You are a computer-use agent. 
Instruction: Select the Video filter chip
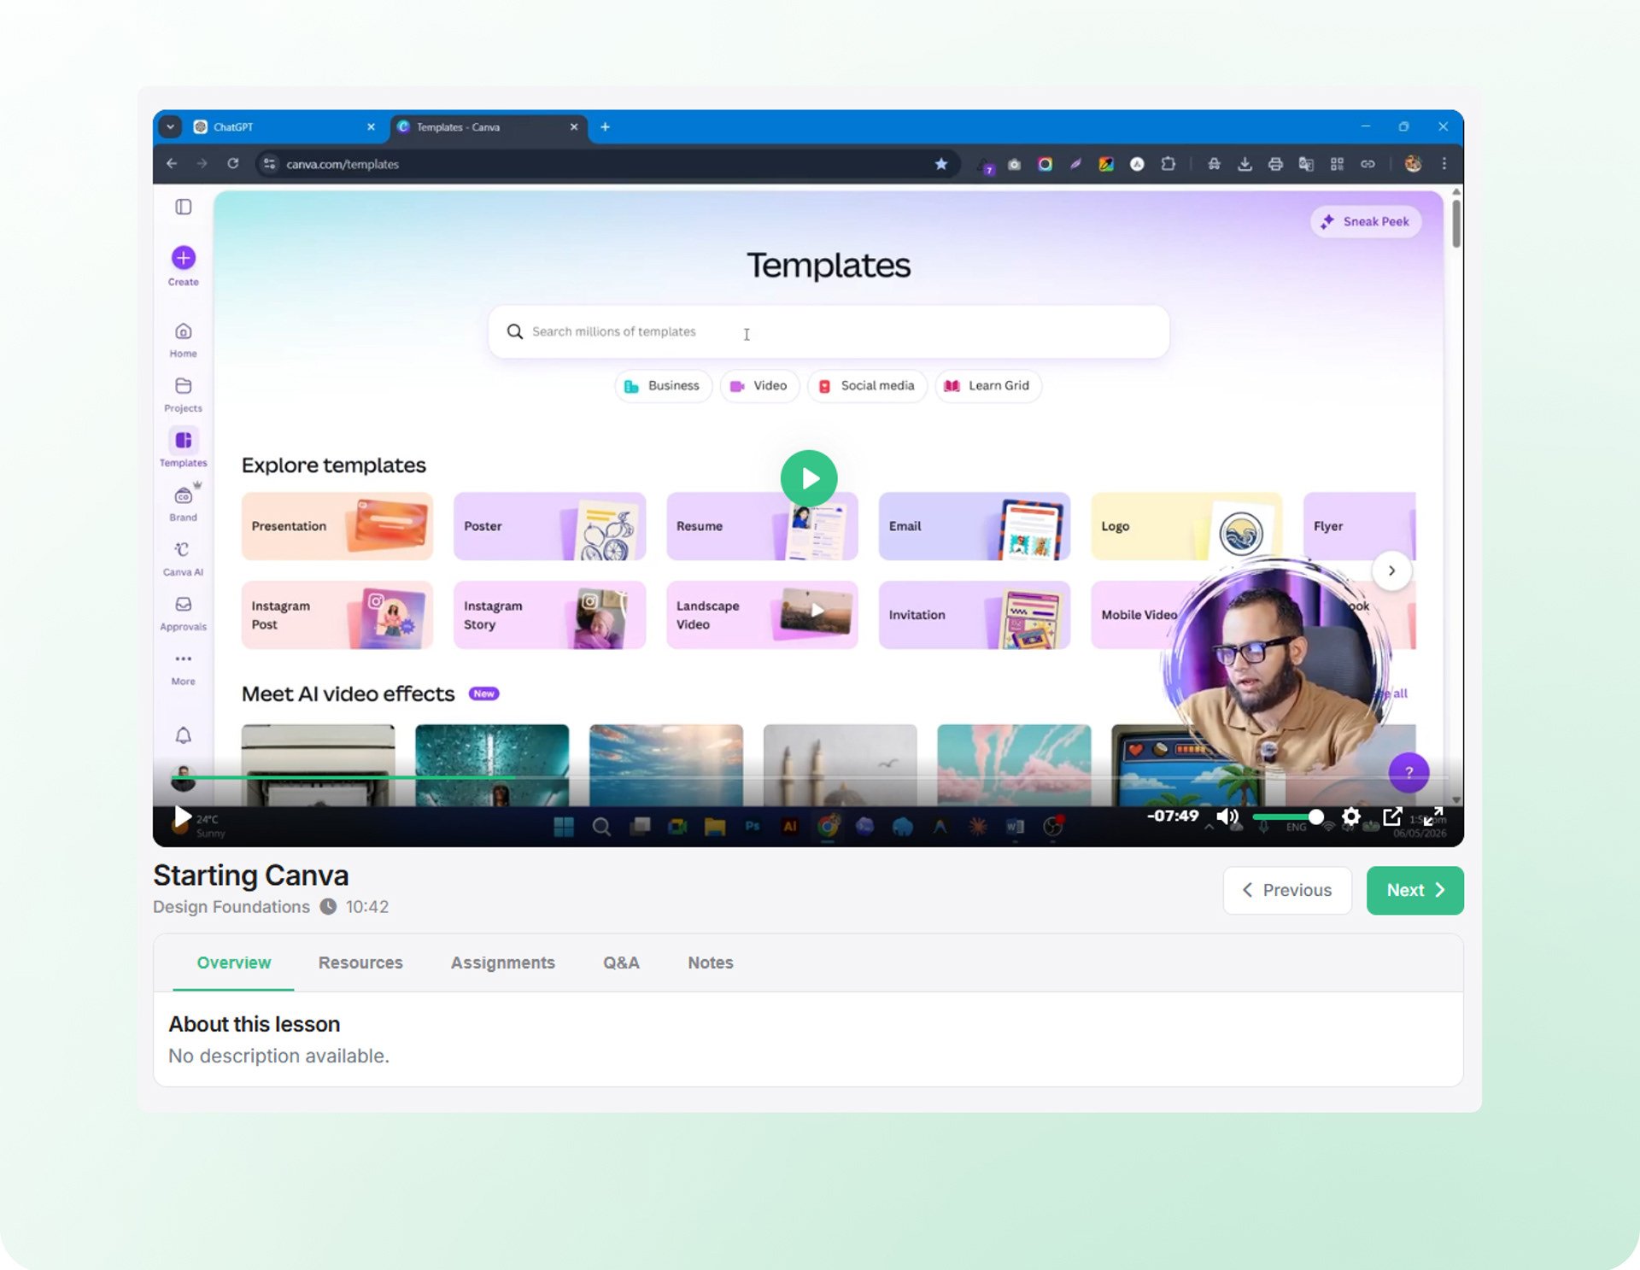758,386
